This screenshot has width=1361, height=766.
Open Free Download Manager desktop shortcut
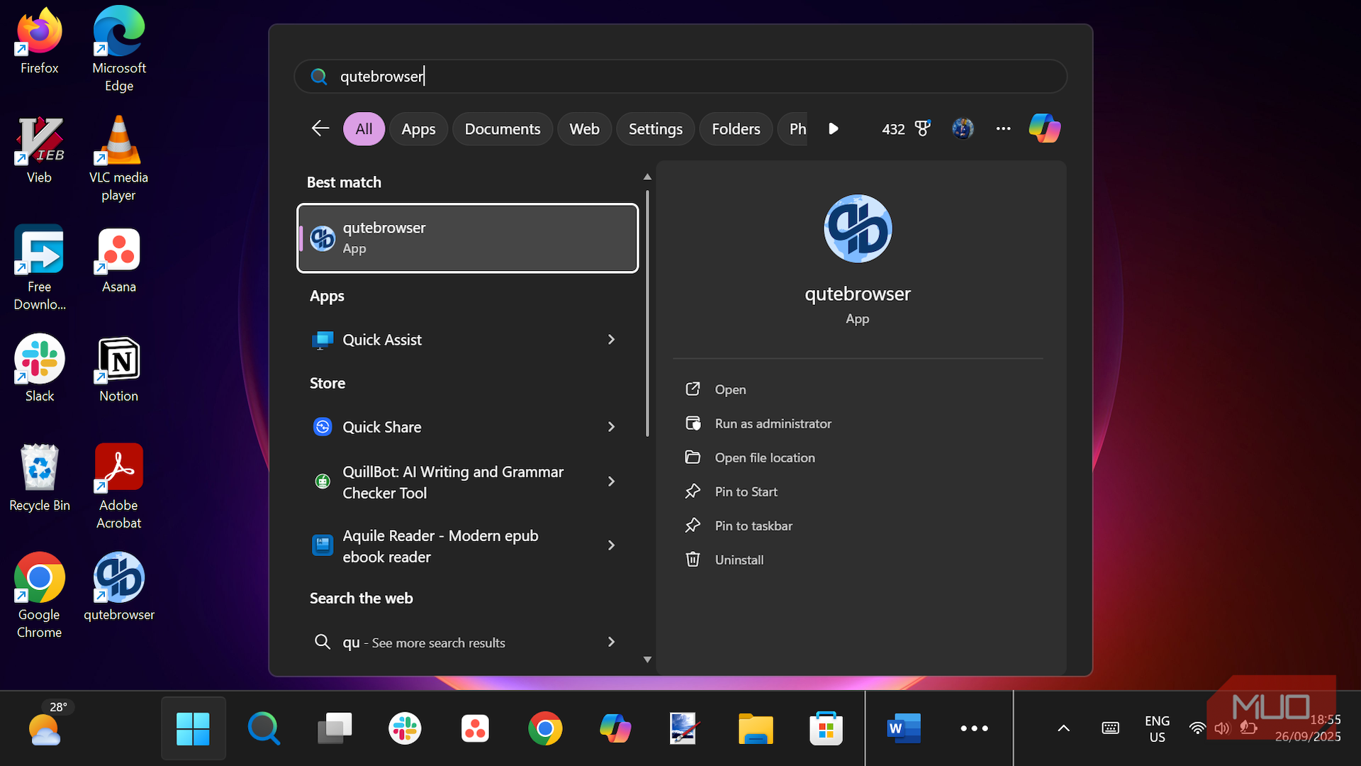click(40, 267)
